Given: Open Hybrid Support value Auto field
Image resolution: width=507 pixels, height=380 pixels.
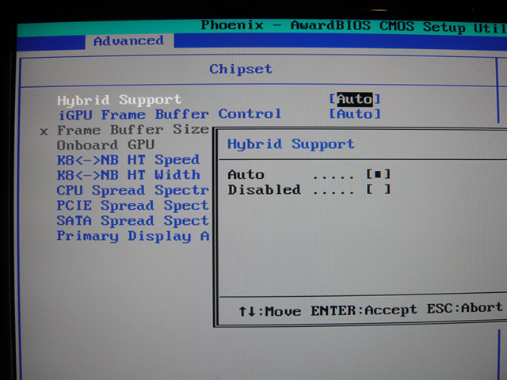Looking at the screenshot, I should tap(355, 99).
